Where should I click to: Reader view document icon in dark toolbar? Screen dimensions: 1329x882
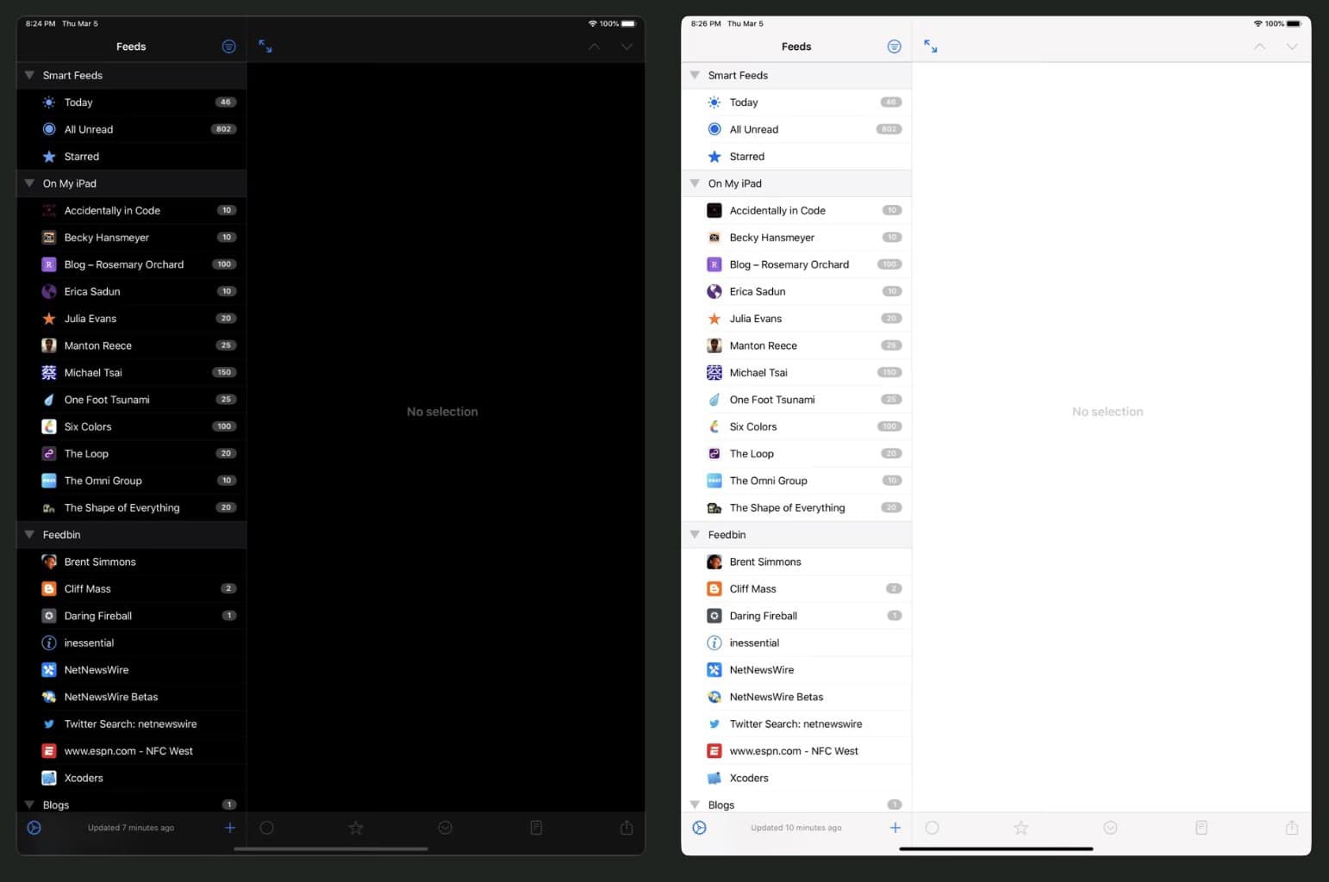click(x=536, y=828)
